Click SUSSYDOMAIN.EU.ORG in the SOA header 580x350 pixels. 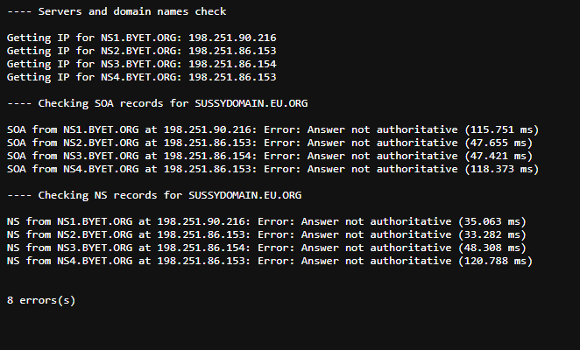click(251, 103)
